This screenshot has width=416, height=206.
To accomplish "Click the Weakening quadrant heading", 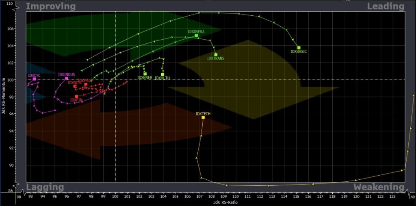I will (x=379, y=187).
